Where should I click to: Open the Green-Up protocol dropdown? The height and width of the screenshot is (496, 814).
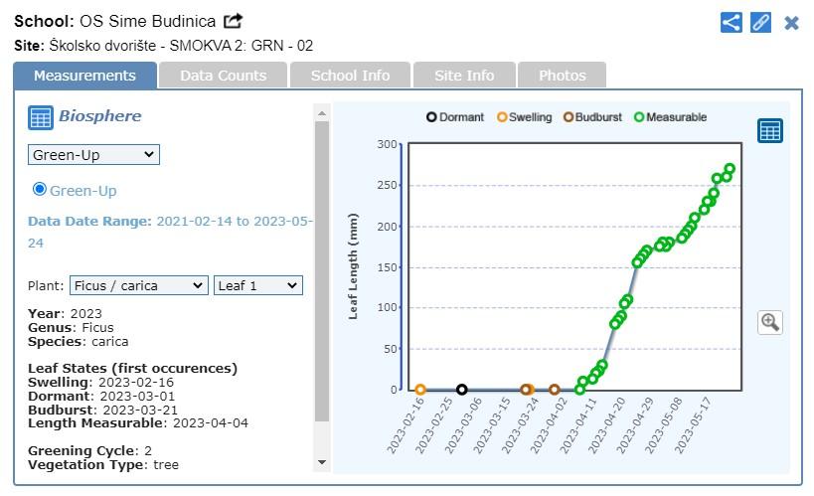(x=93, y=154)
